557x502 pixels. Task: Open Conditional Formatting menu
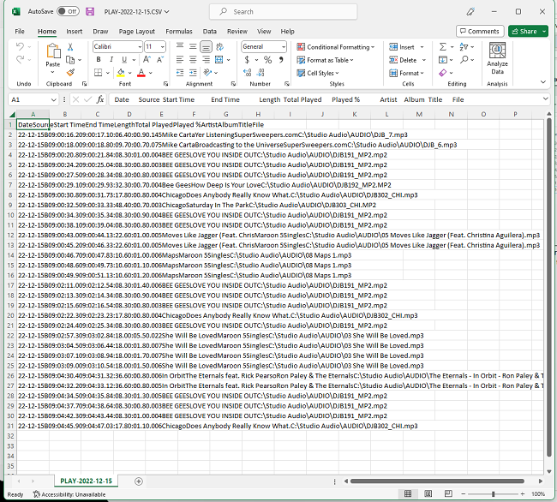click(x=336, y=47)
